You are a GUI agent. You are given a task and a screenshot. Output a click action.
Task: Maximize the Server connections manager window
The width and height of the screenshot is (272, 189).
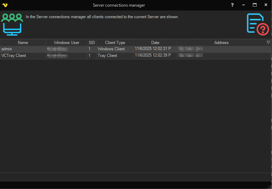255,5
